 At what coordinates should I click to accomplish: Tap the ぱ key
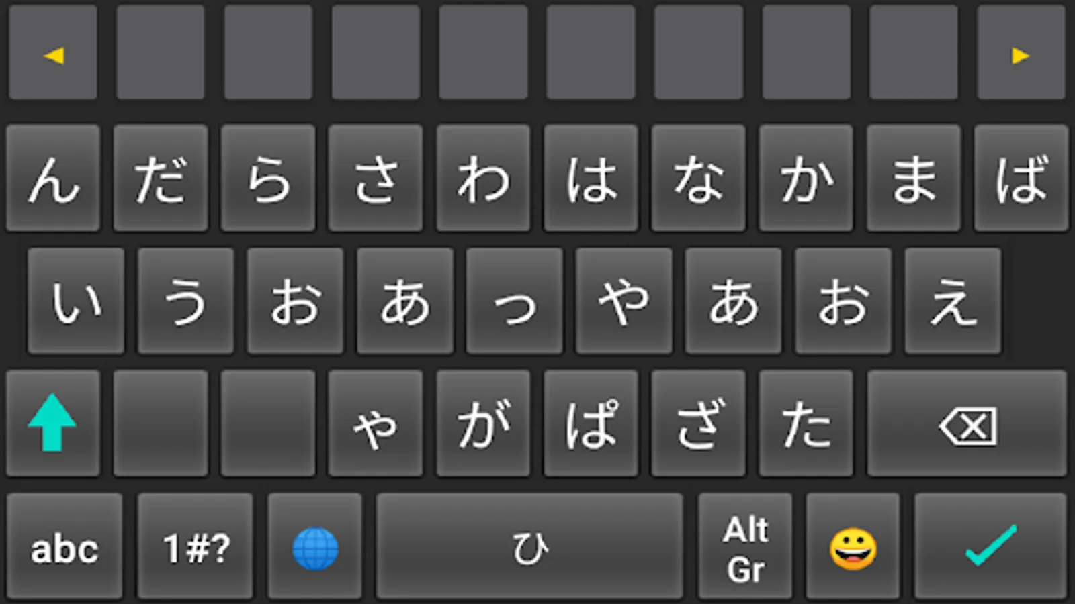click(x=591, y=423)
